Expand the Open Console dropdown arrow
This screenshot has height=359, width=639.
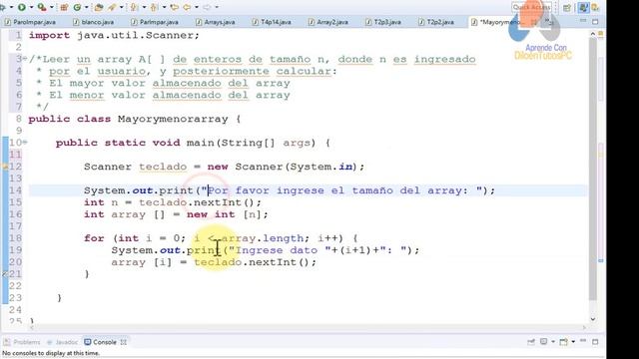point(573,341)
